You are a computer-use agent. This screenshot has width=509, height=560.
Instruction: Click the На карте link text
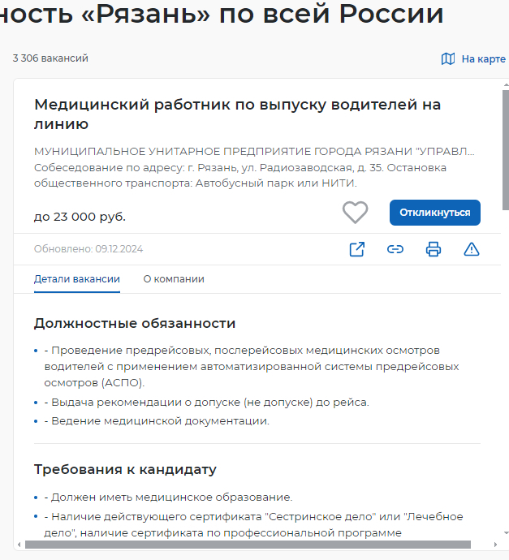tap(483, 58)
